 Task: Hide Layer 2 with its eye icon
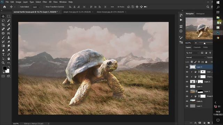click(187, 91)
